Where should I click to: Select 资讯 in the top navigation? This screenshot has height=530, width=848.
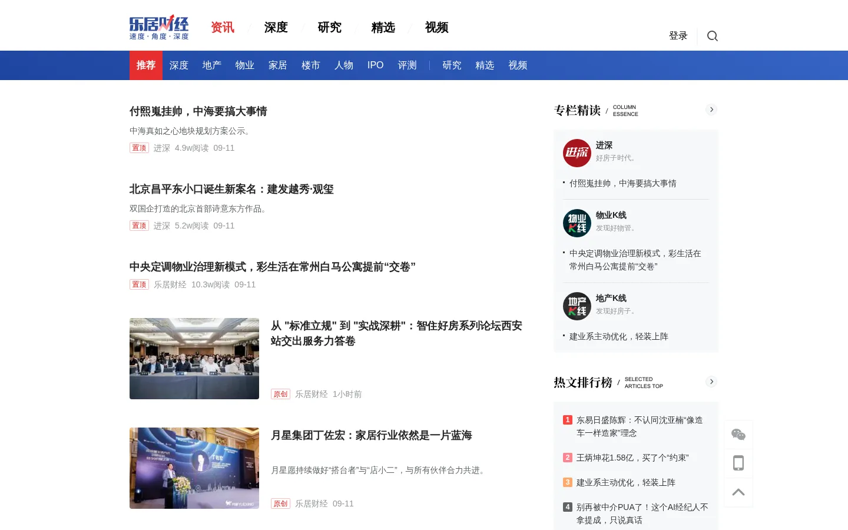pos(223,28)
